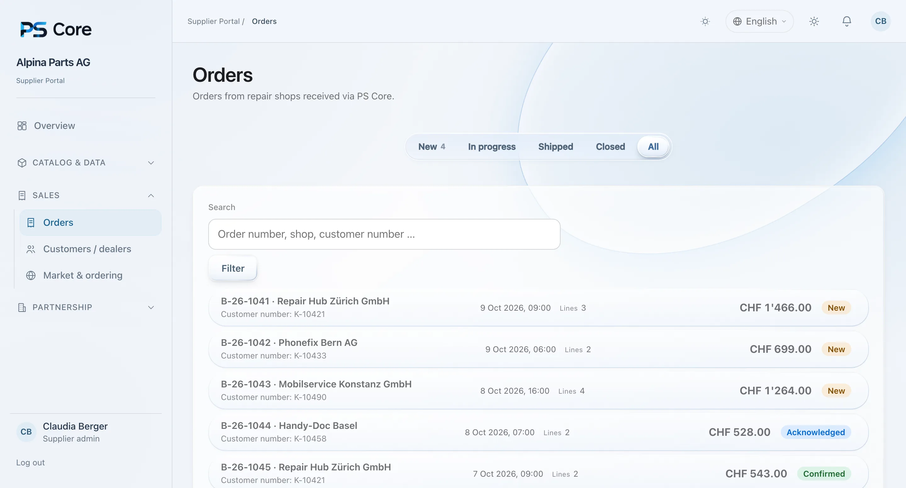906x488 pixels.
Task: Click the globe icon in language selector
Action: 737,21
